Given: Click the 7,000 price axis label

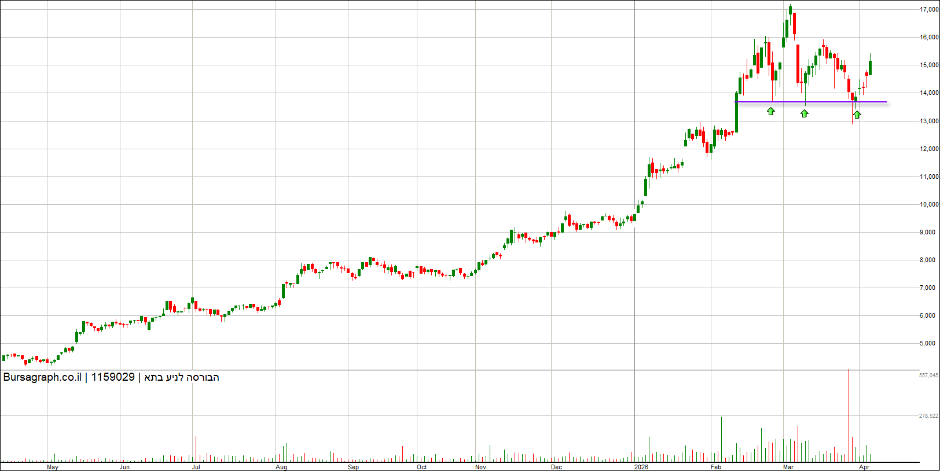Looking at the screenshot, I should [927, 288].
